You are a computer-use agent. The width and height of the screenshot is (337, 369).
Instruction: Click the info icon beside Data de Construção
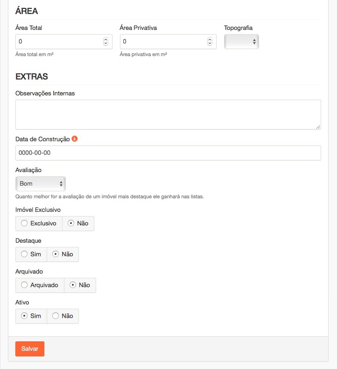(x=75, y=139)
